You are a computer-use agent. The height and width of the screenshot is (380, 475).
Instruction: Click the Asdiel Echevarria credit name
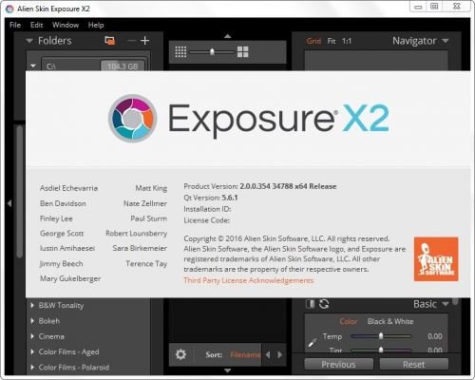(68, 188)
